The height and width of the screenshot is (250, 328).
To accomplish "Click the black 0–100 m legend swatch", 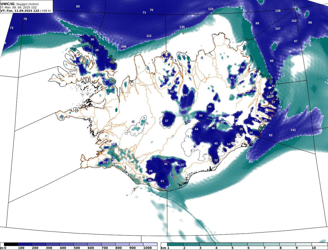I will pyautogui.click(x=11, y=244).
